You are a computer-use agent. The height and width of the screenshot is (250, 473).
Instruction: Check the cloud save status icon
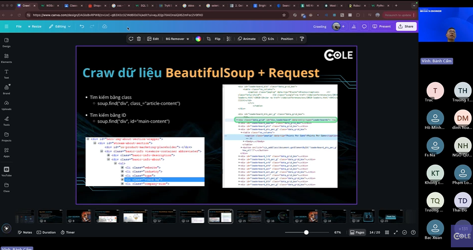click(105, 27)
